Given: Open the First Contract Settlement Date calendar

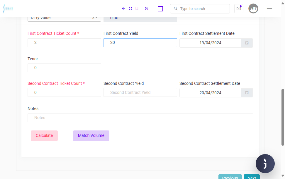Looking at the screenshot, I should (x=247, y=43).
